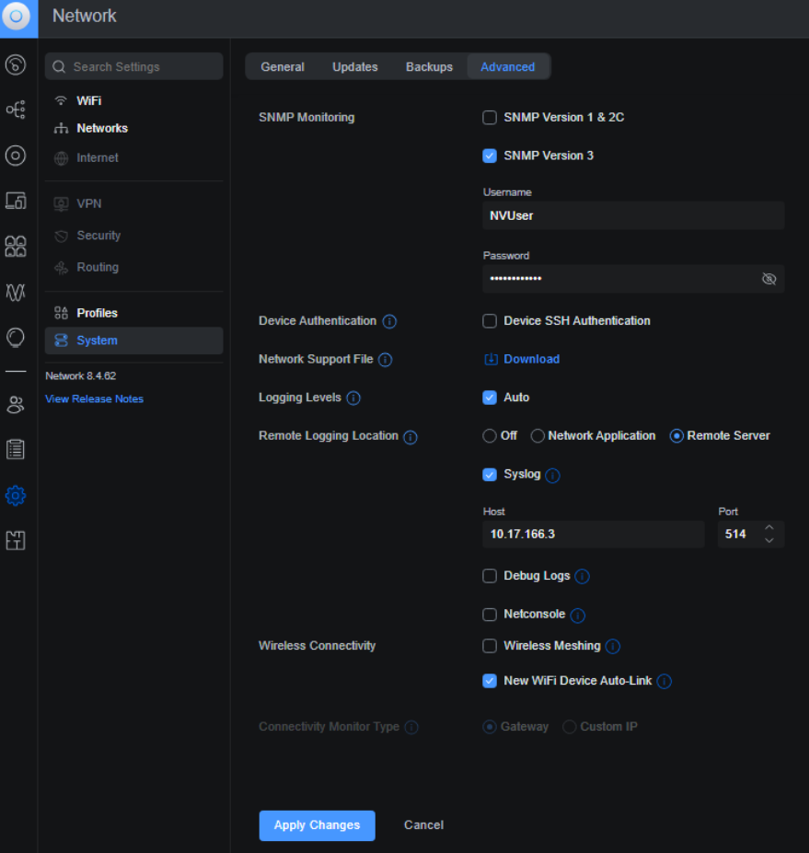Screen dimensions: 809x853
Task: Uncheck Auto logging levels
Action: (490, 398)
